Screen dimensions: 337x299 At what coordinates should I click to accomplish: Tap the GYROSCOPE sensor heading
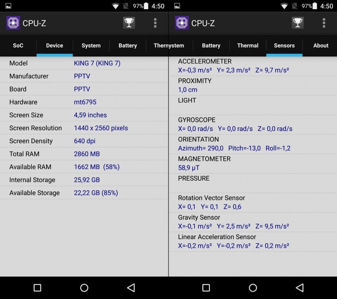click(197, 120)
